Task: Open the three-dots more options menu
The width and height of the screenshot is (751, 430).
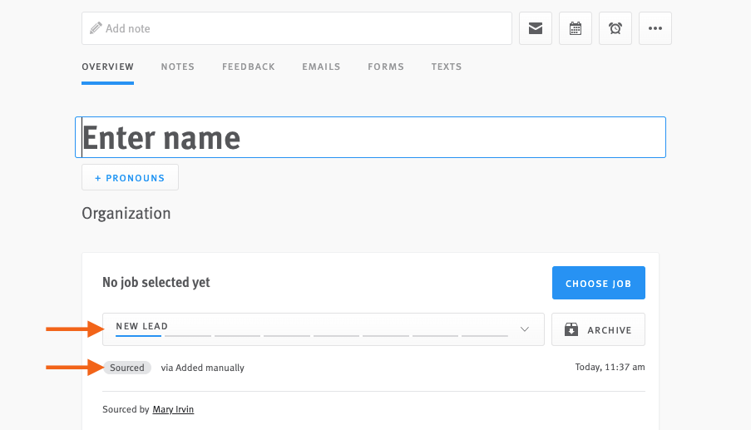Action: coord(655,28)
